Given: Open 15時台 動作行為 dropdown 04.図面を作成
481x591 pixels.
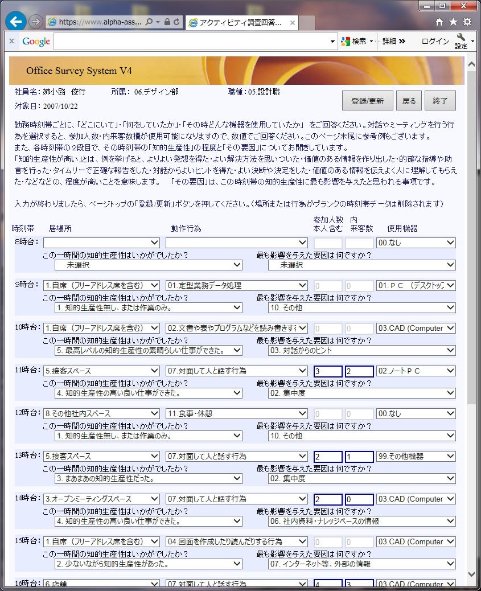Looking at the screenshot, I should pos(237,541).
